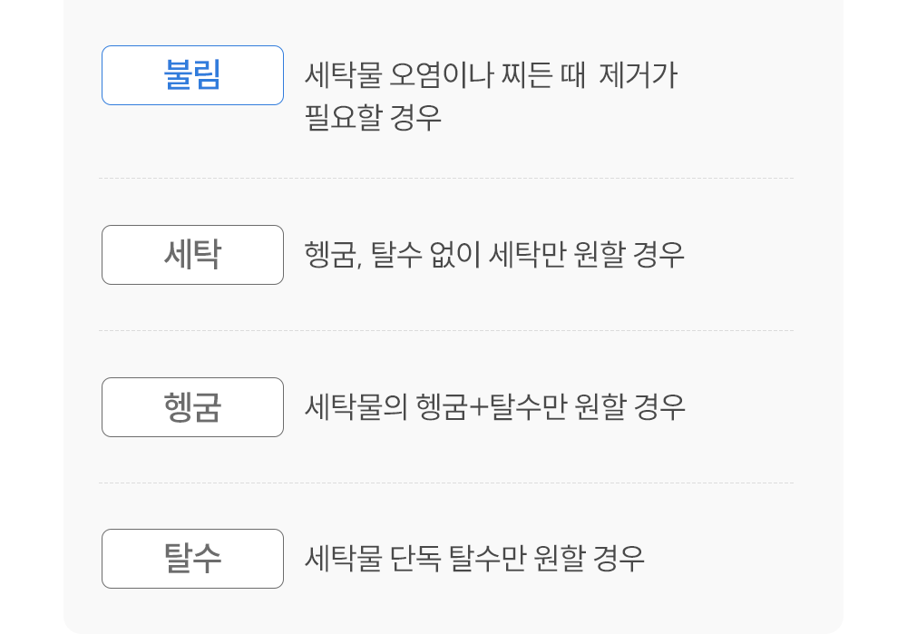Image resolution: width=907 pixels, height=634 pixels.
Task: Tap the gray '세탁' label text
Action: [x=192, y=255]
